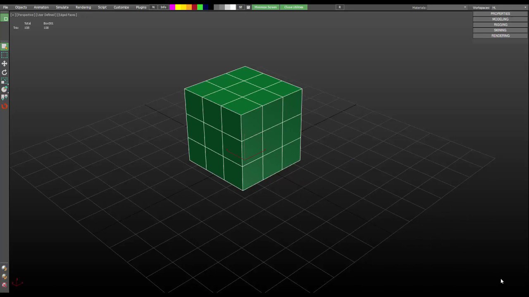Open the Objects menu
The image size is (529, 297).
click(x=21, y=7)
